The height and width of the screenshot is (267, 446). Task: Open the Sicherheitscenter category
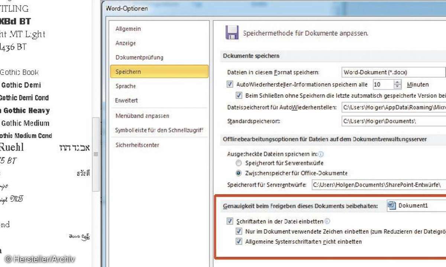(159, 145)
